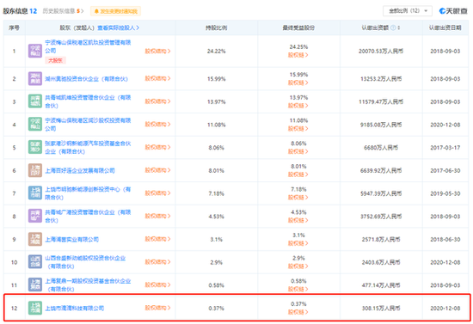473x324 pixels.
Task: Open 上海百好连企业发展有限公司 link
Action: [x=80, y=170]
